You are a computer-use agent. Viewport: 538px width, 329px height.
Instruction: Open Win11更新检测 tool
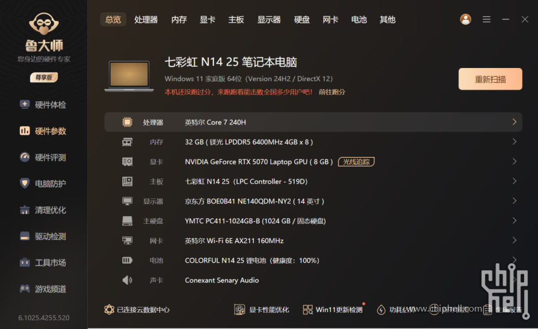pyautogui.click(x=332, y=310)
